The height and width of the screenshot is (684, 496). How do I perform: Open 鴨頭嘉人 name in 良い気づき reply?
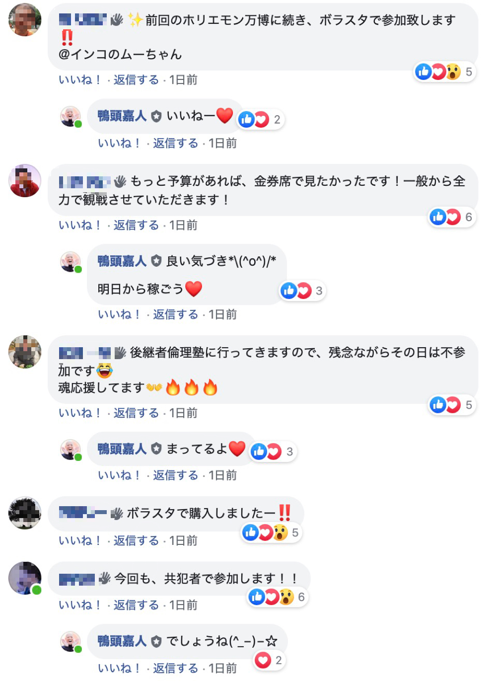point(122,261)
